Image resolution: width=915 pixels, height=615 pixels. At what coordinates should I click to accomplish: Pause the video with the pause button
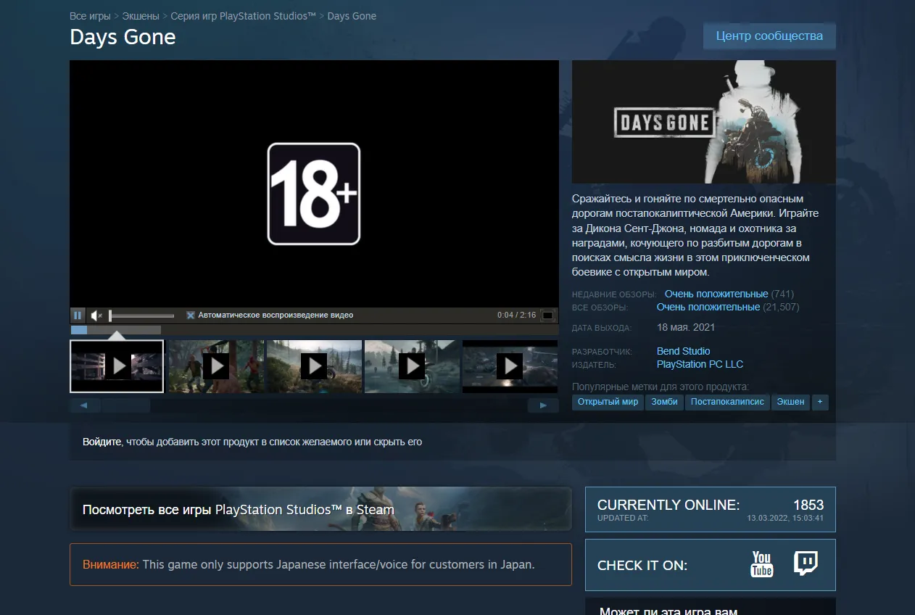78,315
